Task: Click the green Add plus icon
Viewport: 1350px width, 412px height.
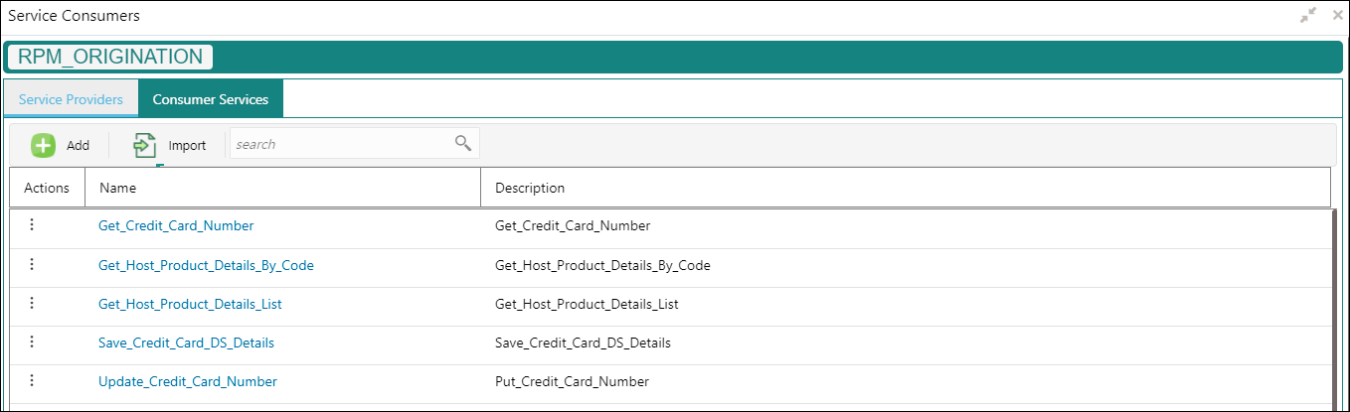Action: point(43,145)
